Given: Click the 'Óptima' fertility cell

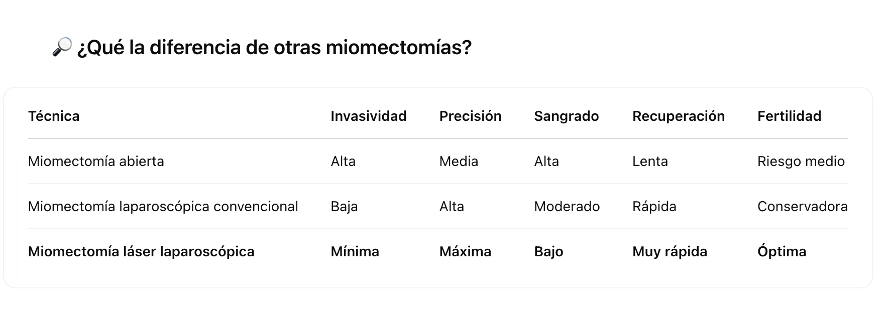Looking at the screenshot, I should [x=782, y=252].
